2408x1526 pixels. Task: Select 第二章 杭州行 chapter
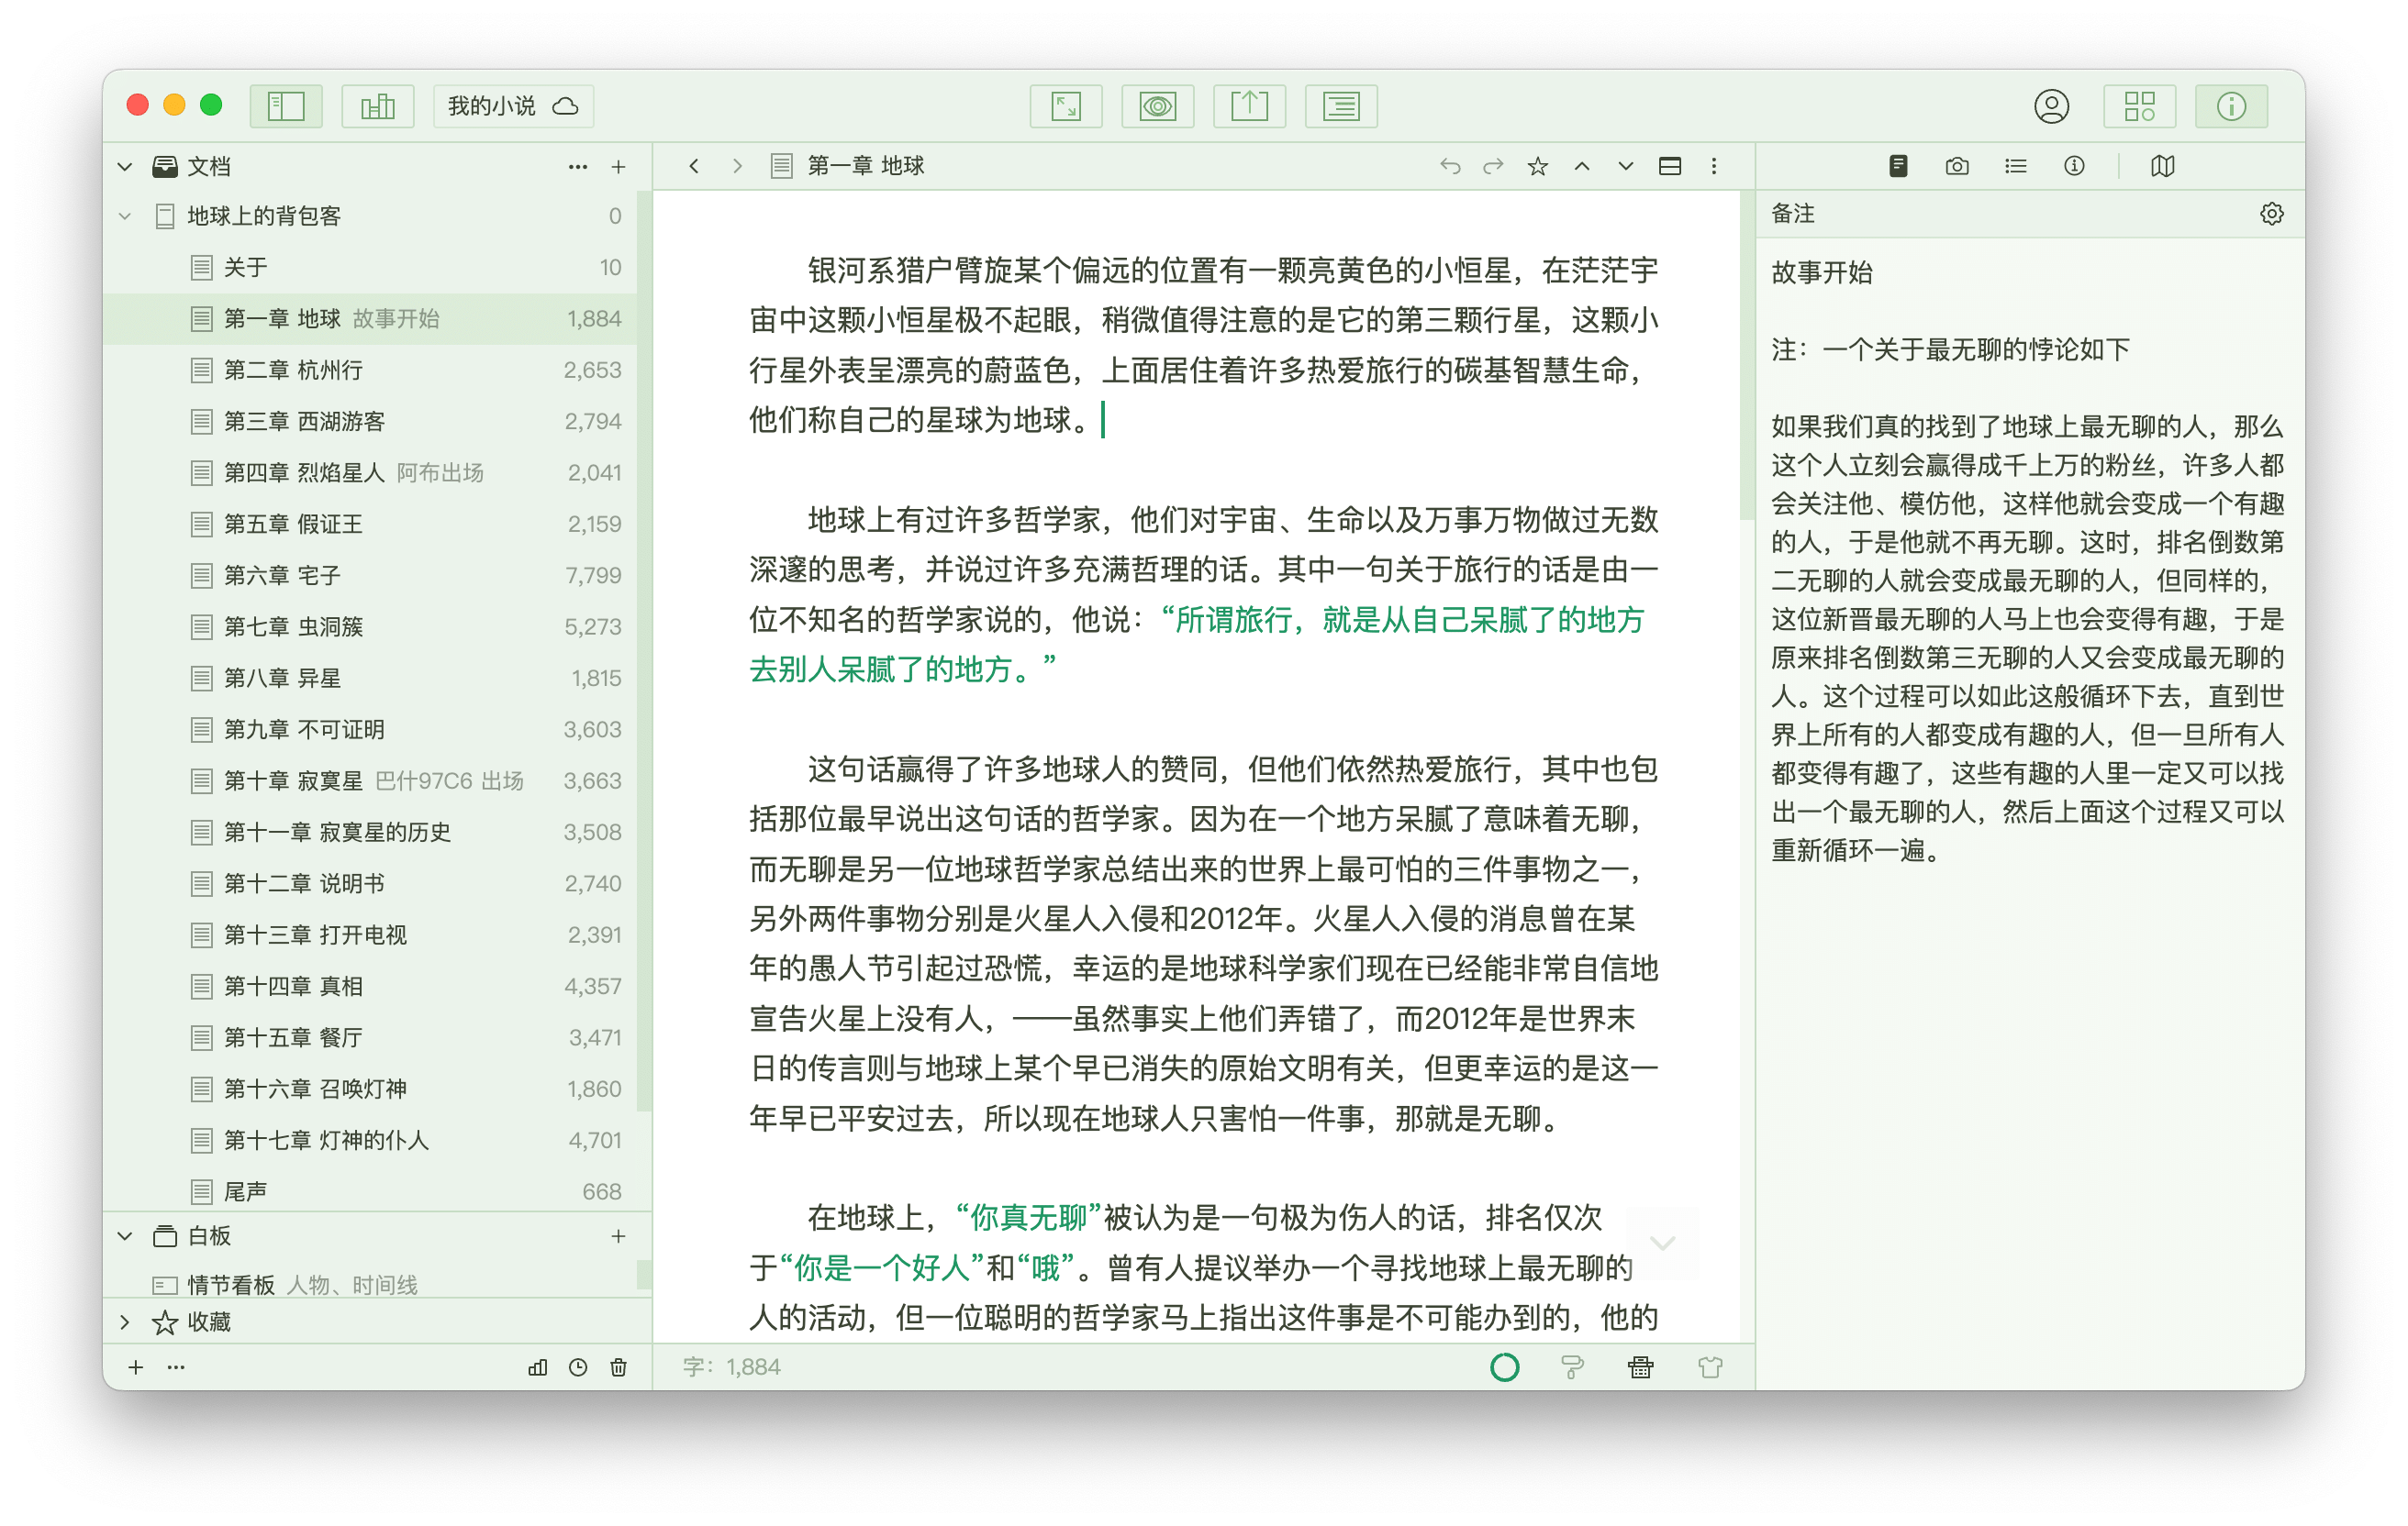(x=370, y=370)
